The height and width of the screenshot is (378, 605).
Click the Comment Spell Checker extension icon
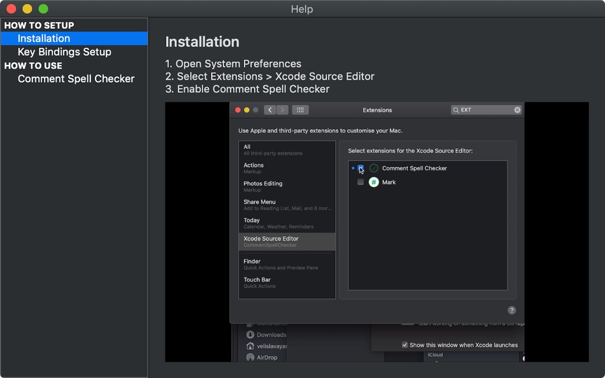pos(373,168)
